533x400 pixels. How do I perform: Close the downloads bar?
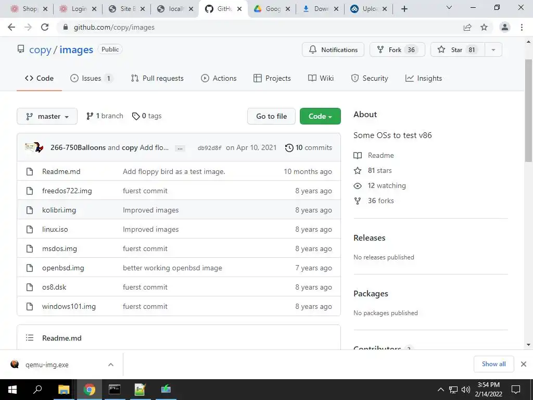[524, 364]
